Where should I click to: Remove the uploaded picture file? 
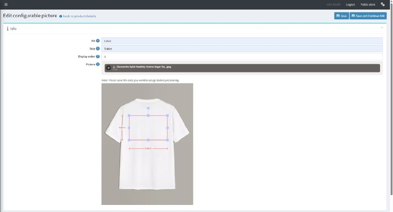tap(108, 68)
